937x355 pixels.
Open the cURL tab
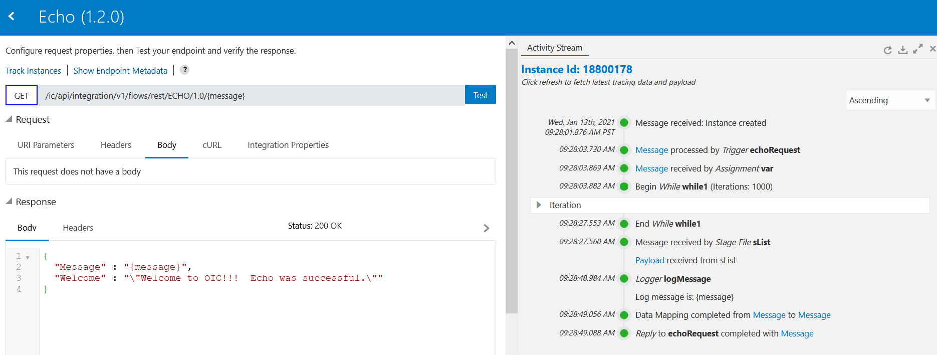(212, 145)
